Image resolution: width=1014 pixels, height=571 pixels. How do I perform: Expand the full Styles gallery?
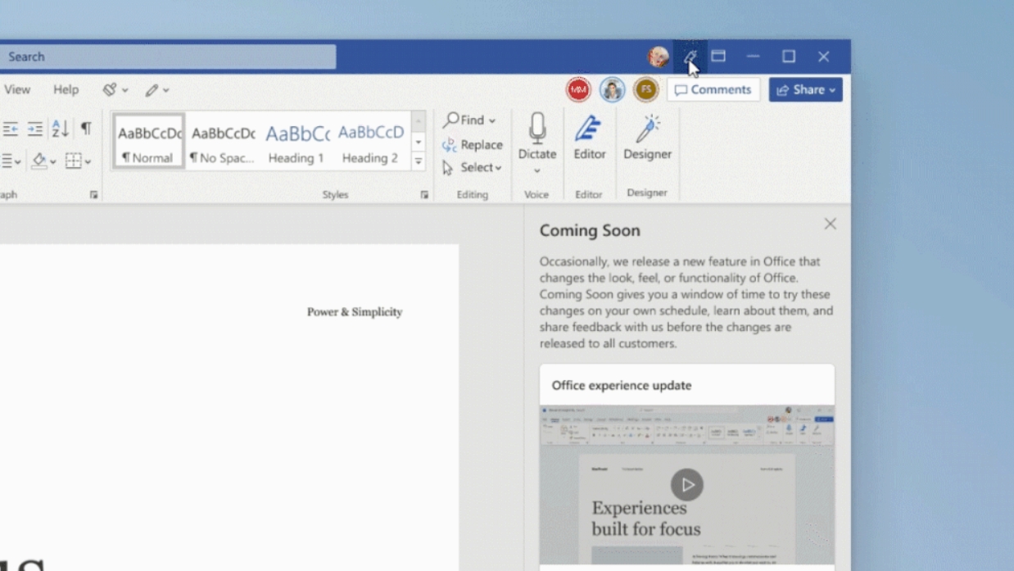(x=419, y=161)
